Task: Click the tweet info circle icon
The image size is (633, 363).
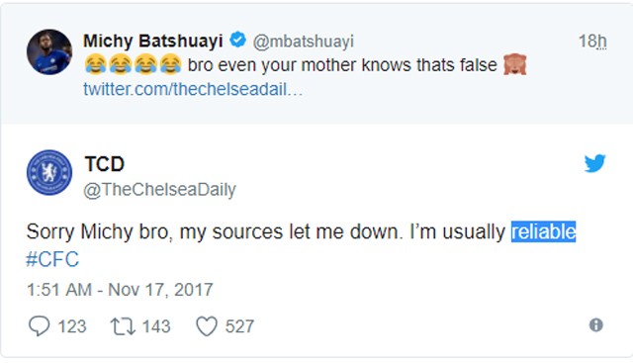Action: [595, 324]
